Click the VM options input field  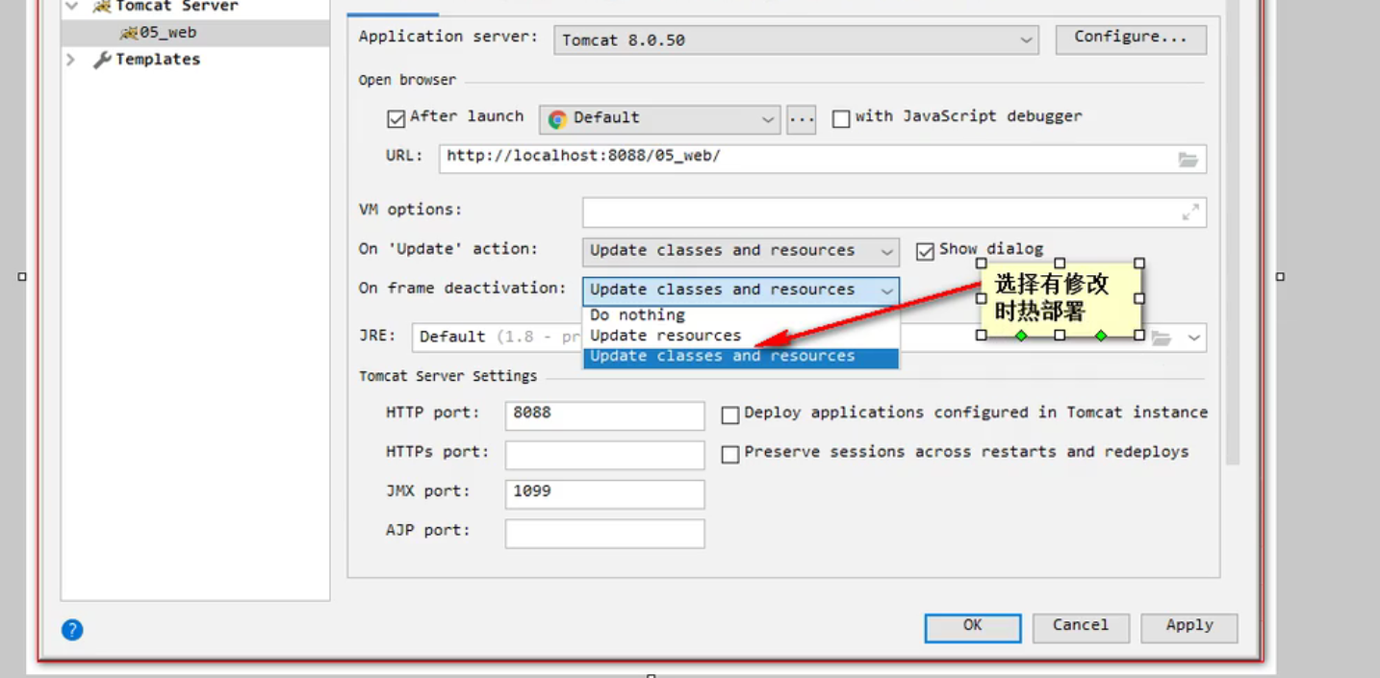click(x=894, y=213)
